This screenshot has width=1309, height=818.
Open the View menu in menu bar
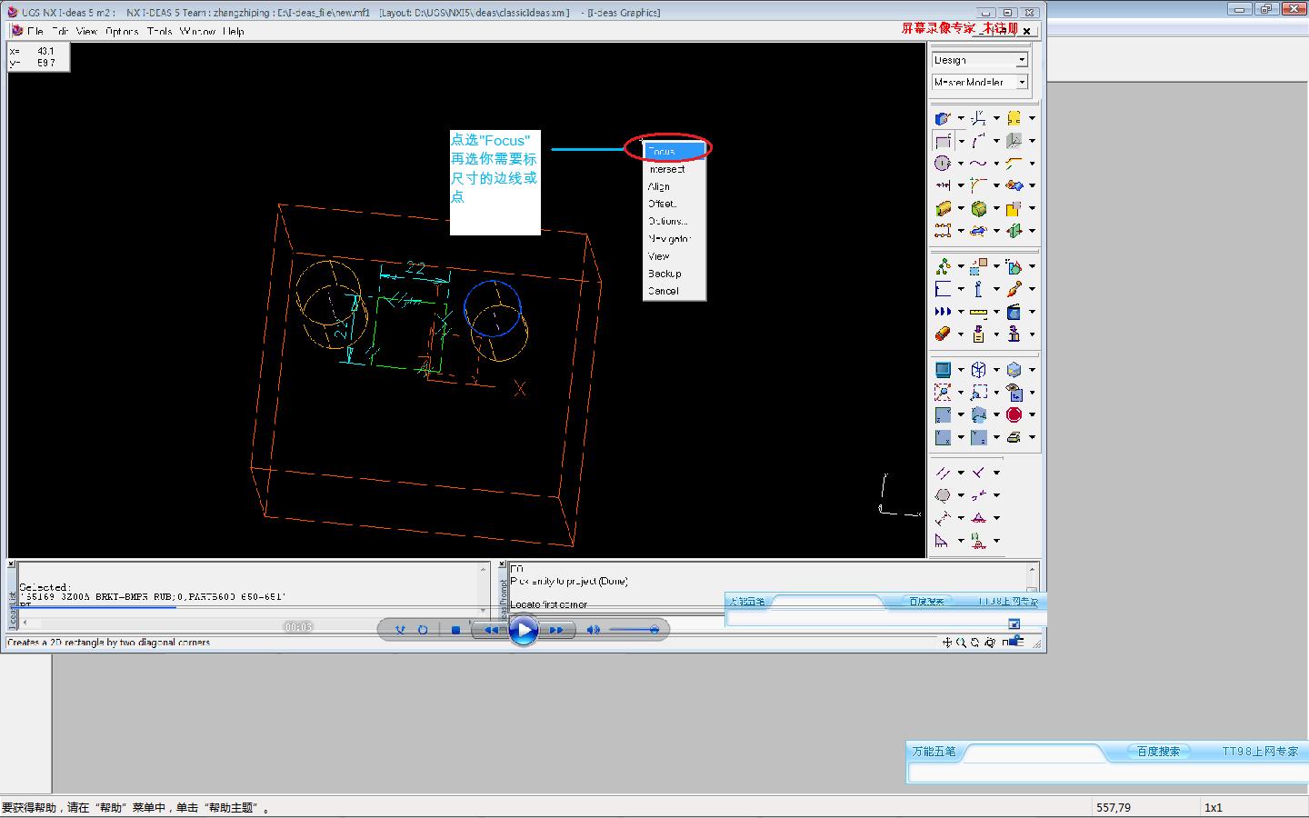tap(86, 31)
